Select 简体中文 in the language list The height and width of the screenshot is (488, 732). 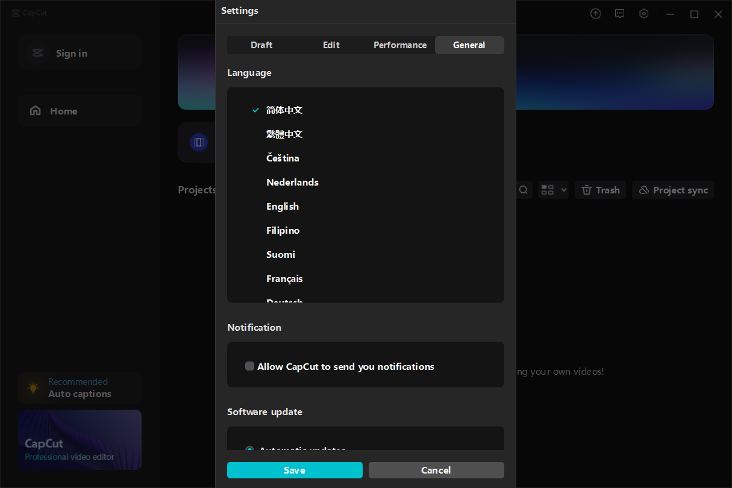[284, 110]
